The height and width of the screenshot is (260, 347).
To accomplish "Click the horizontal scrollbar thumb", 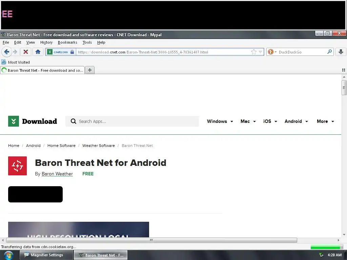I will click(151, 240).
